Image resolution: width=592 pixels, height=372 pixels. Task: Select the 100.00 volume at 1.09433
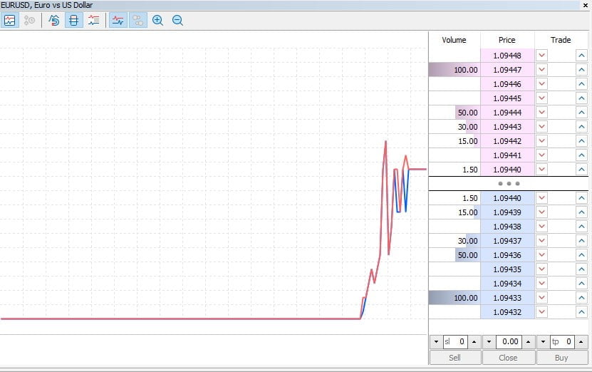coord(455,298)
